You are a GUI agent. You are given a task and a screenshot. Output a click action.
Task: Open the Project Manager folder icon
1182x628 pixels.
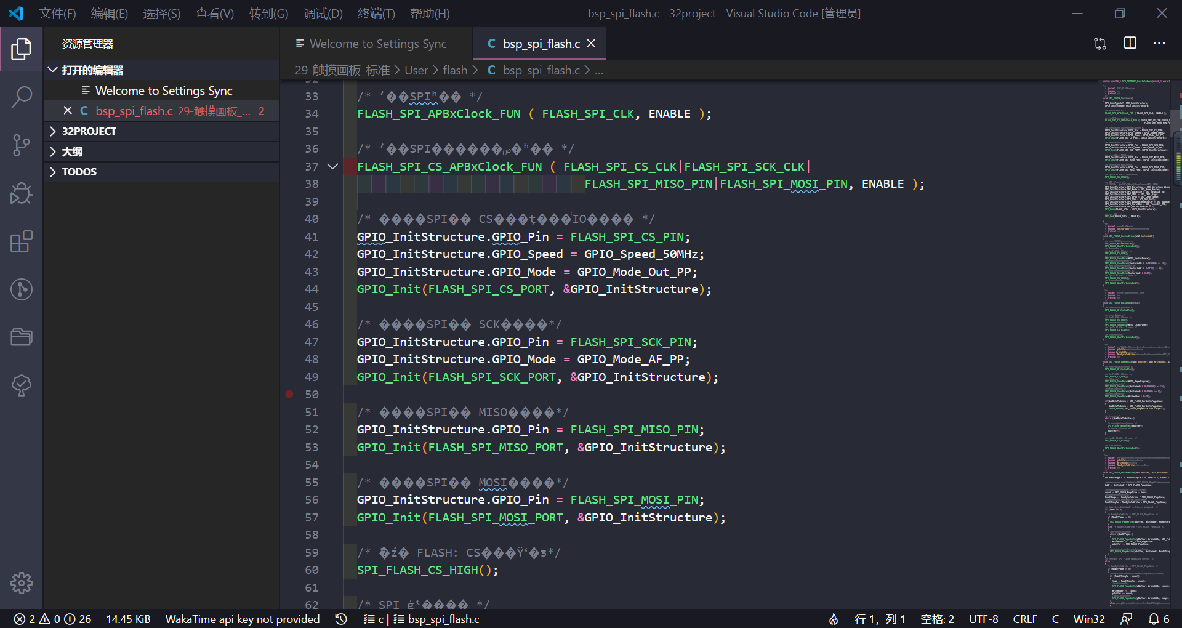[22, 337]
